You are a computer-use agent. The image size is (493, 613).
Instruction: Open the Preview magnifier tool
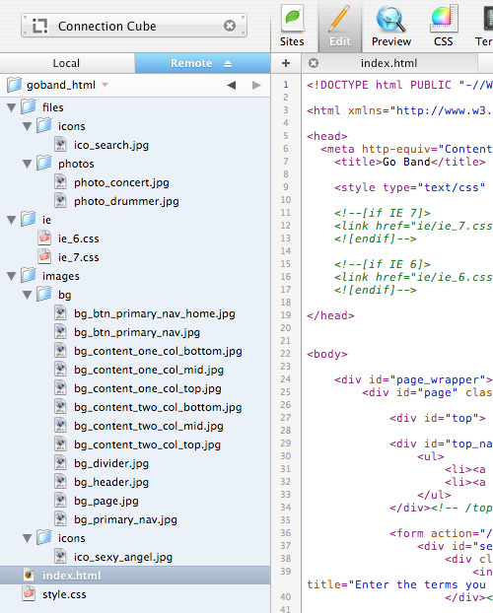click(x=390, y=27)
